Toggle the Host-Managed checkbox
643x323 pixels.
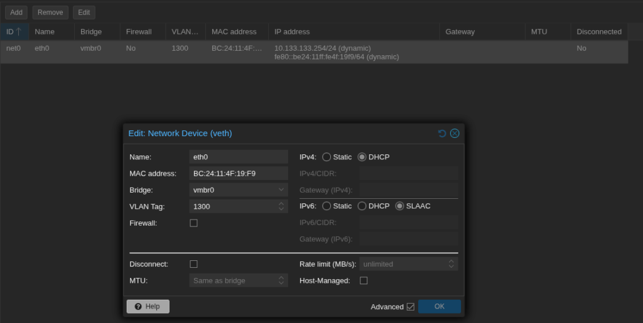click(364, 280)
